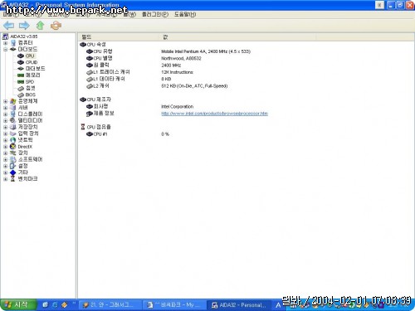Select the 서버 server icon in tree
Image resolution: width=415 pixels, height=311 pixels.
[x=13, y=108]
